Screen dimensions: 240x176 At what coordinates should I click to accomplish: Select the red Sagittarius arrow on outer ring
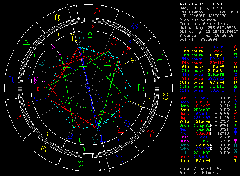click(x=17, y=118)
